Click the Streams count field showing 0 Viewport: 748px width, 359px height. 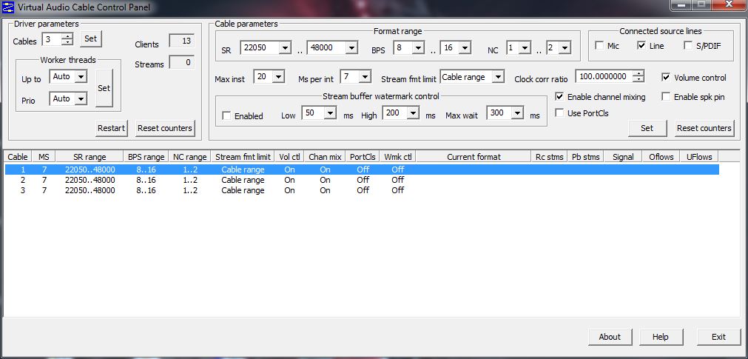[182, 62]
